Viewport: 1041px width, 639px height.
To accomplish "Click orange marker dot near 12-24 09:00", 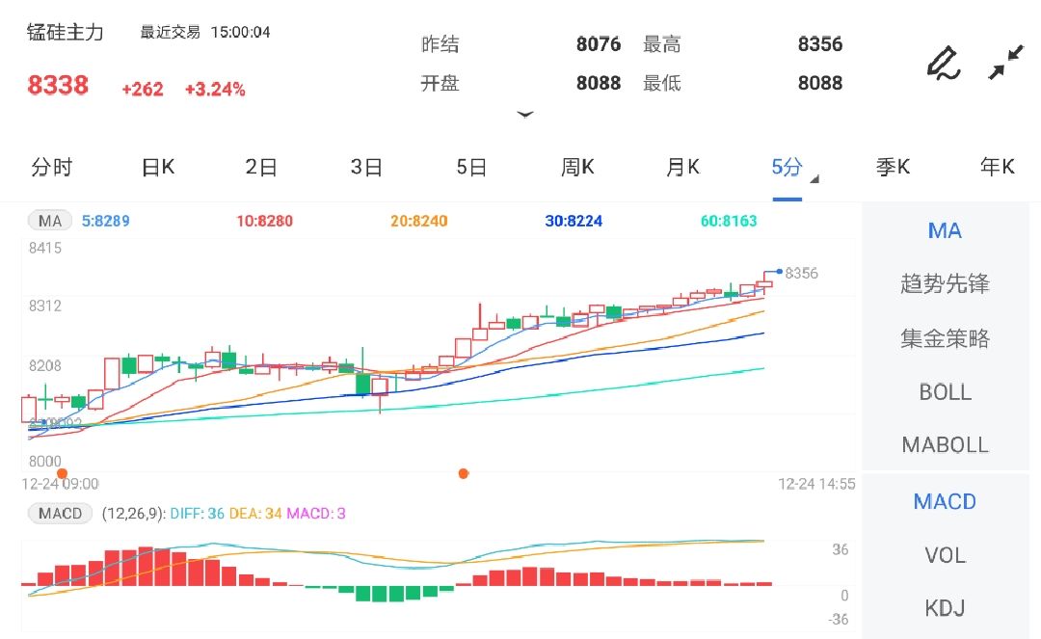I will coord(63,473).
